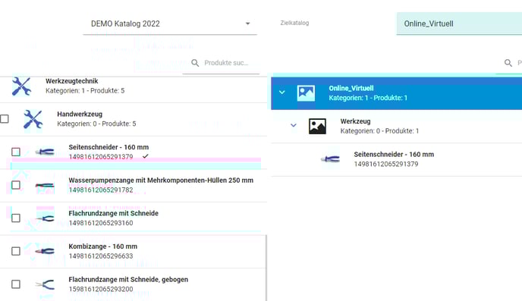Click the article number 14981612065293160
Image resolution: width=522 pixels, height=301 pixels.
click(101, 223)
